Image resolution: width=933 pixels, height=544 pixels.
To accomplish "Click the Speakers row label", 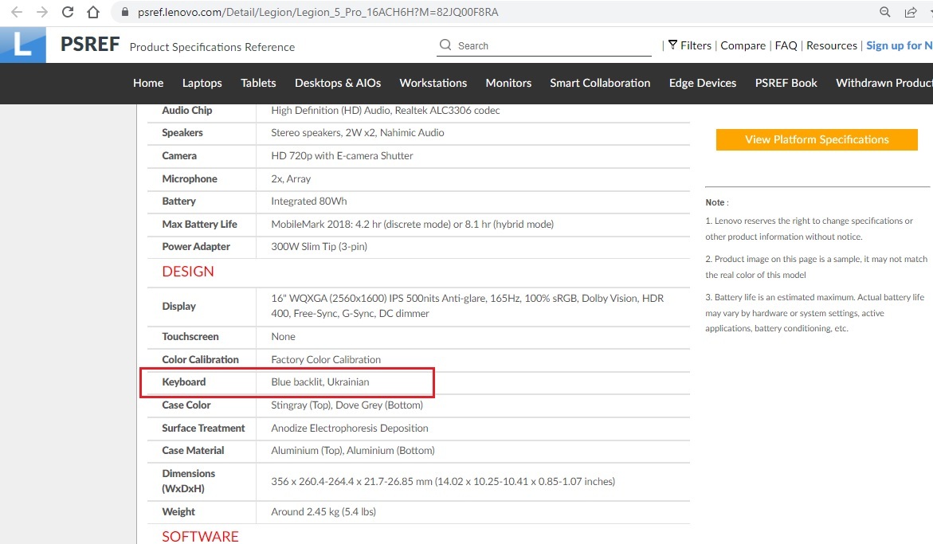I will click(182, 133).
